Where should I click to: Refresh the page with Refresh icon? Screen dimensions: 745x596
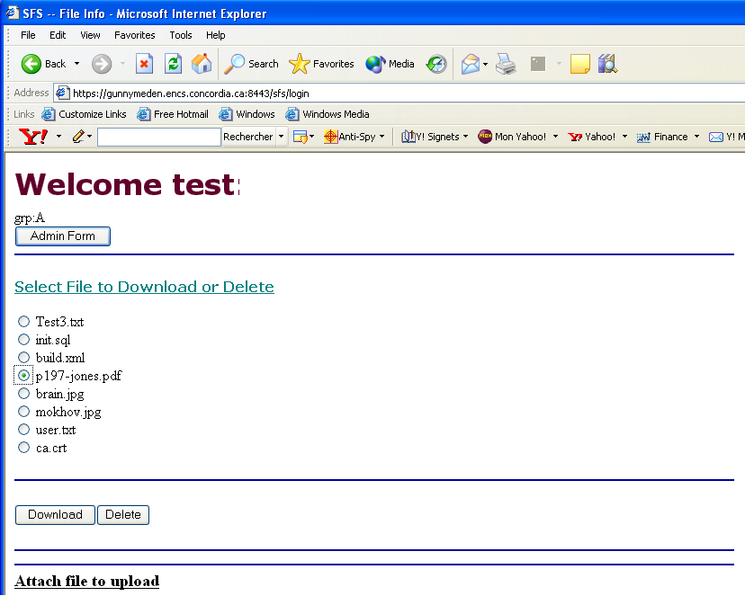173,64
